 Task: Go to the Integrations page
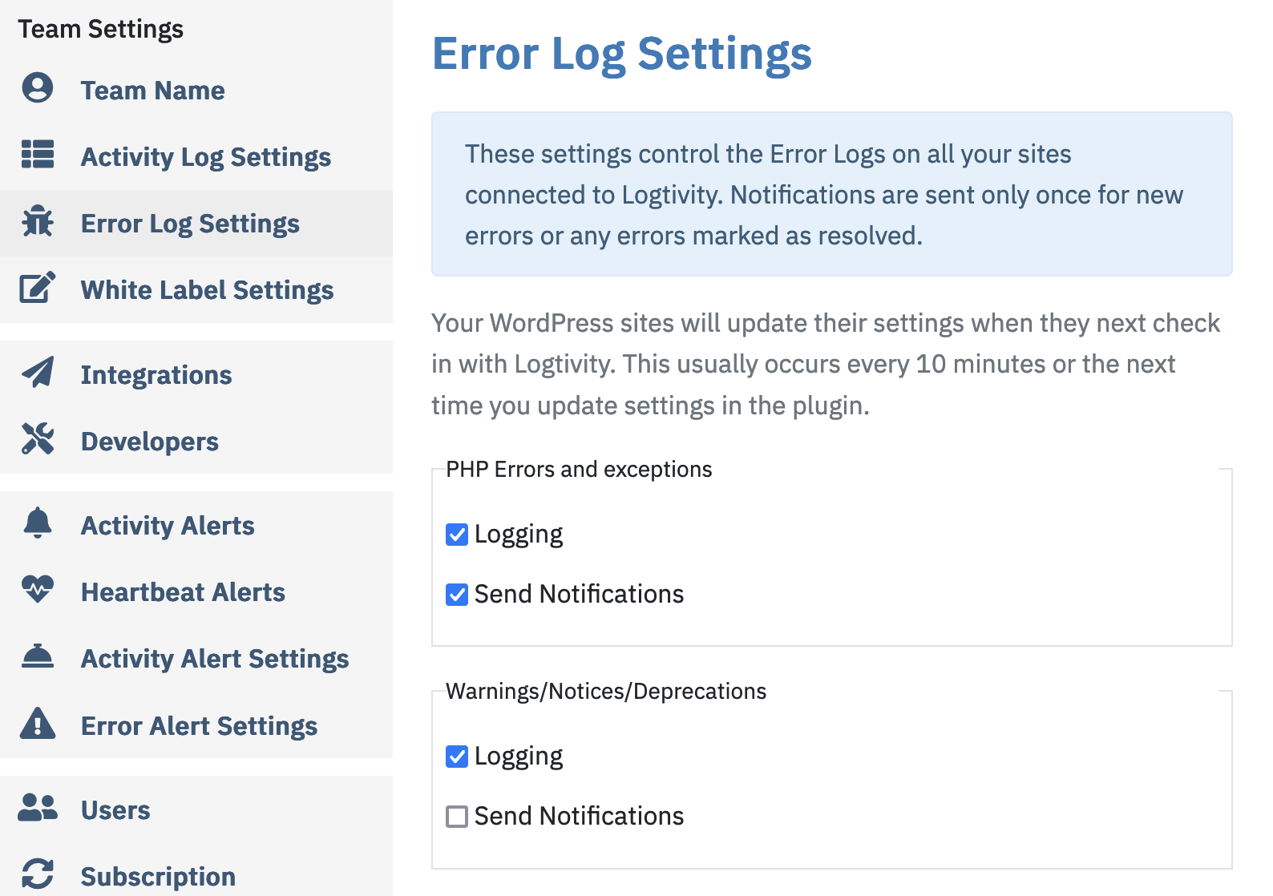[x=156, y=373]
